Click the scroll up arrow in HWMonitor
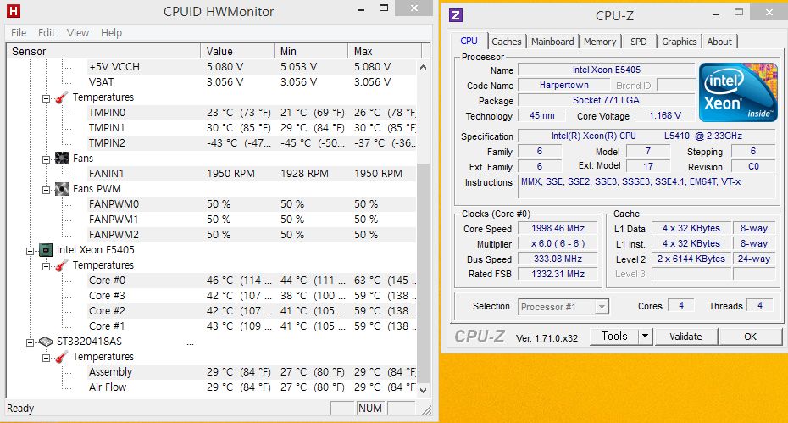The image size is (788, 423). [423, 67]
